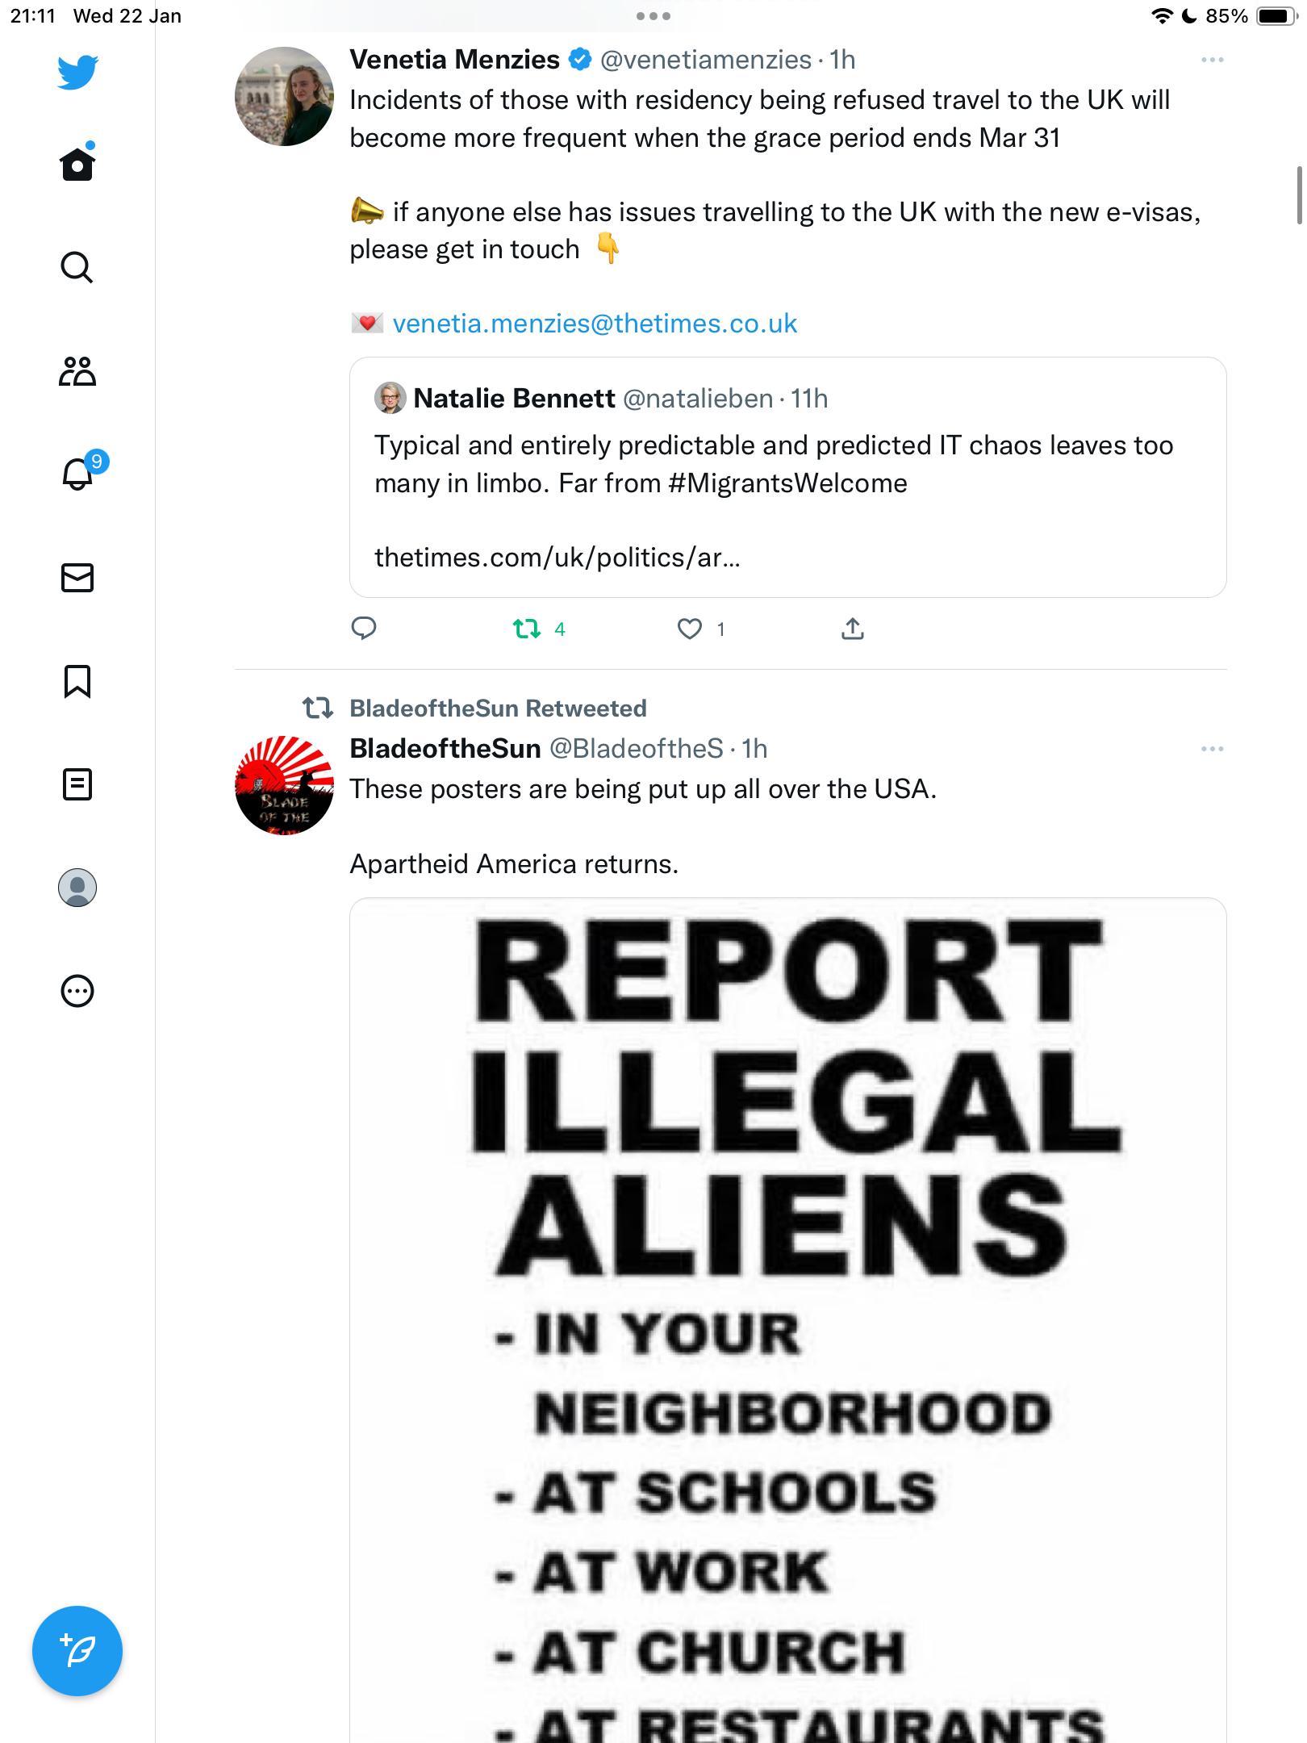
Task: Open the Search magnifier icon
Action: click(77, 267)
